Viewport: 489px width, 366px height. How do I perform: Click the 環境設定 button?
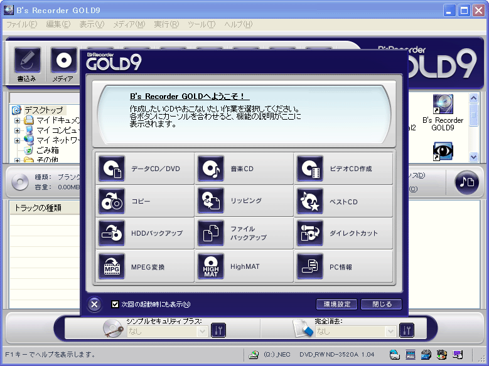pyautogui.click(x=337, y=305)
